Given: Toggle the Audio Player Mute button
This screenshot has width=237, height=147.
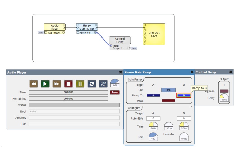Looking at the screenshot, I should [x=115, y=92].
